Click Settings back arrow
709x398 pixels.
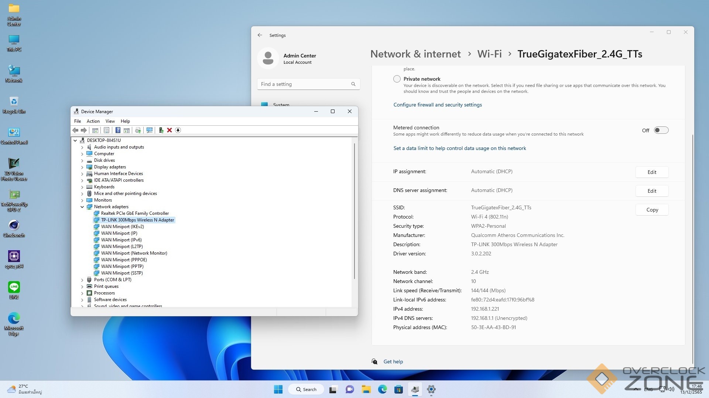click(260, 35)
